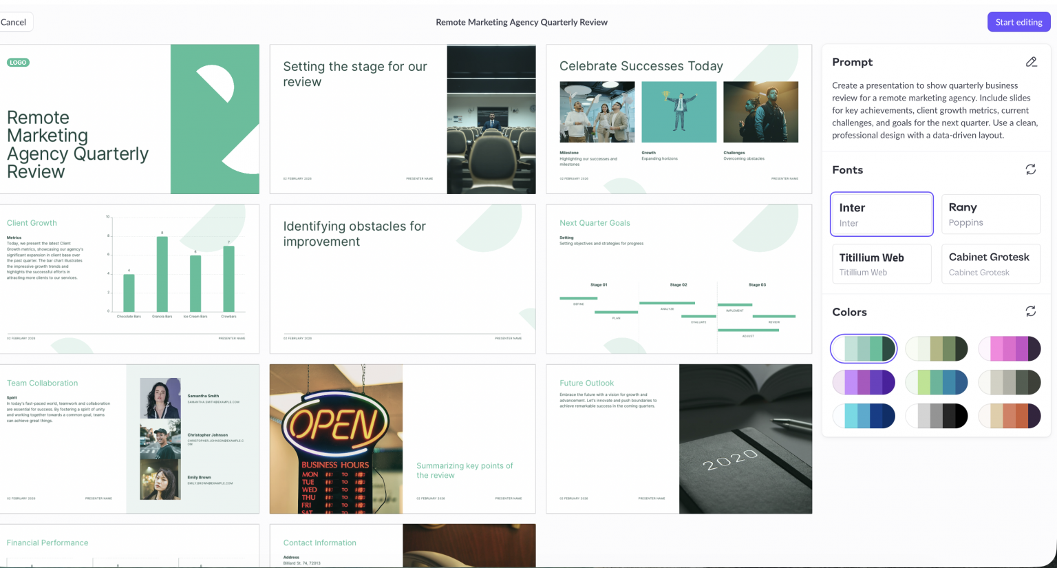Select the Client Growth bar chart slide
1057x568 pixels.
coord(129,279)
